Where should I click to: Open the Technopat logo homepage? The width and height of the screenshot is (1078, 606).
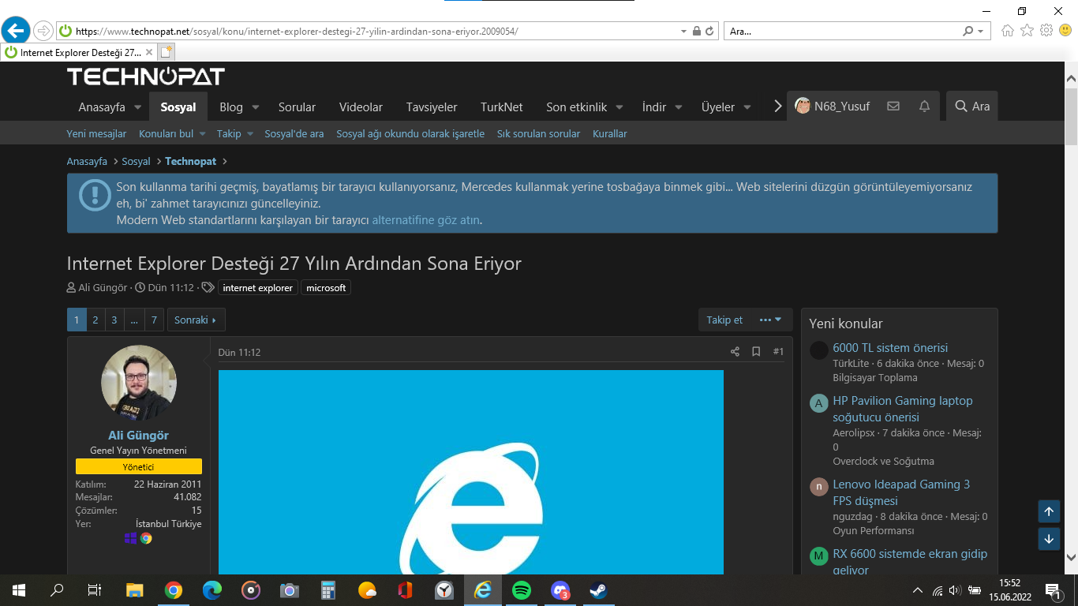click(x=146, y=77)
